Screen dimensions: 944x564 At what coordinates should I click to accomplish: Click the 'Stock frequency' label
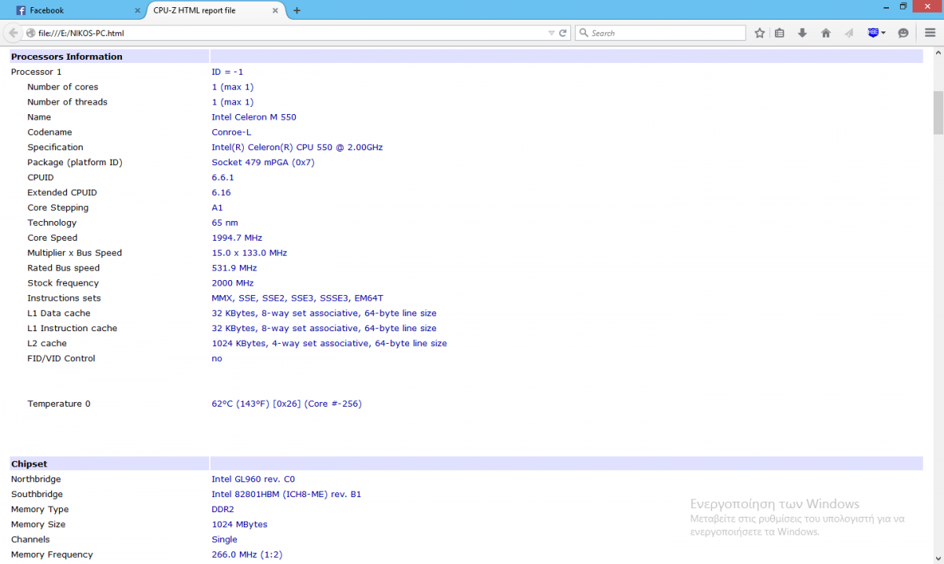pyautogui.click(x=63, y=283)
